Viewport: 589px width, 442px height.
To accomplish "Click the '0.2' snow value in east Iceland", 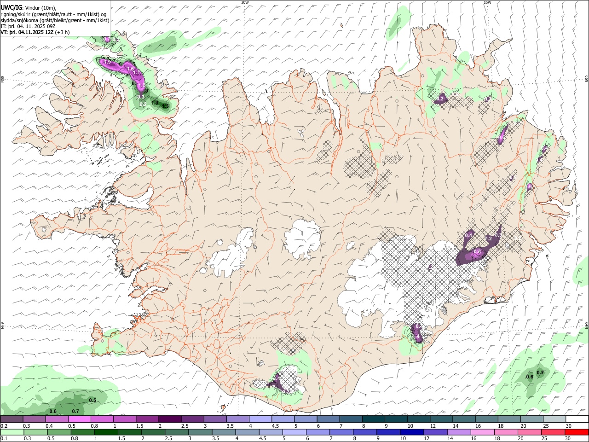I will [489, 238].
